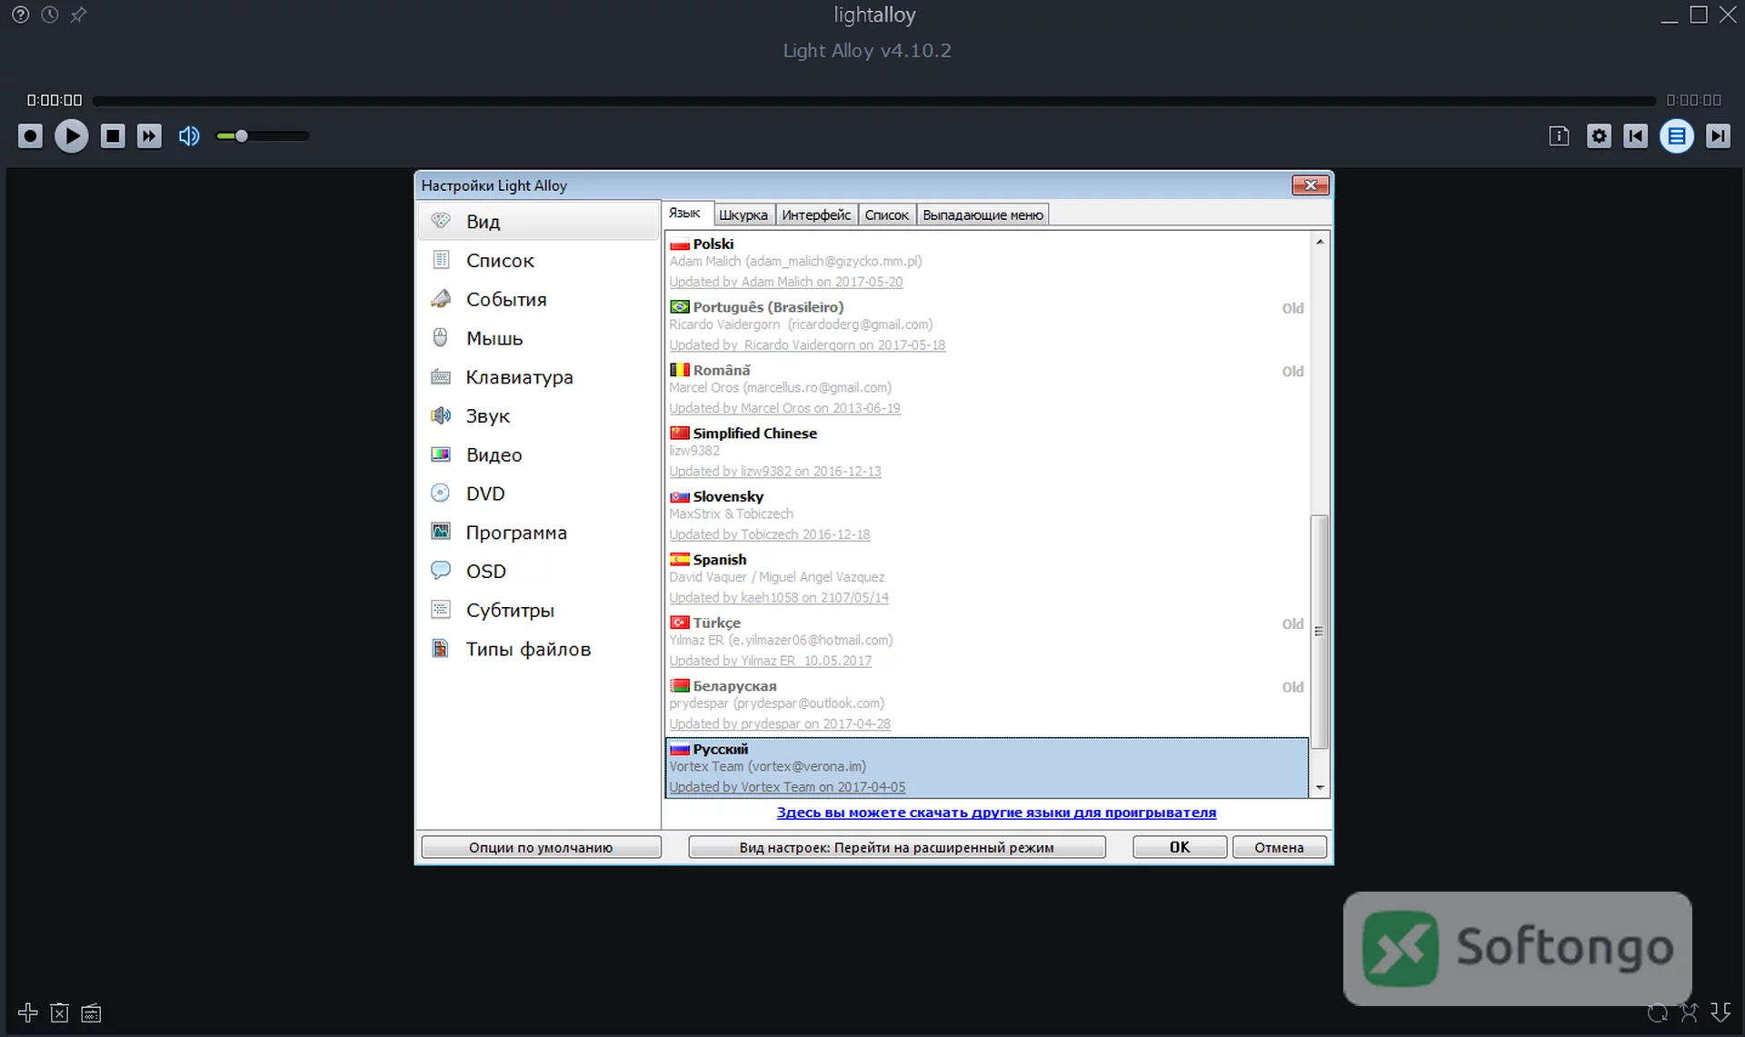Click the clock icon in the title bar

(x=49, y=15)
